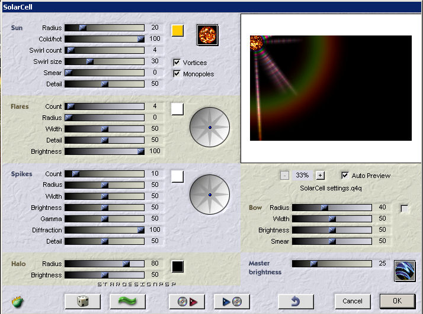
Task: Adjust the Spikes Brightness slider
Action: tap(104, 208)
